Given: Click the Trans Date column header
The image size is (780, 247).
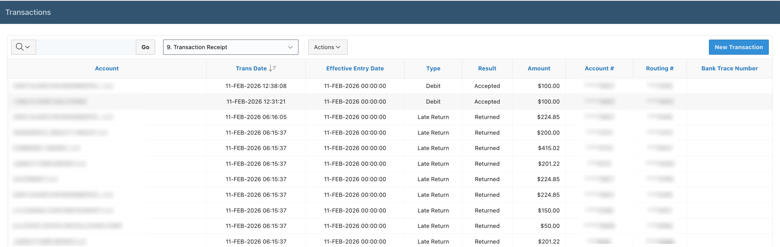Looking at the screenshot, I should click(251, 68).
